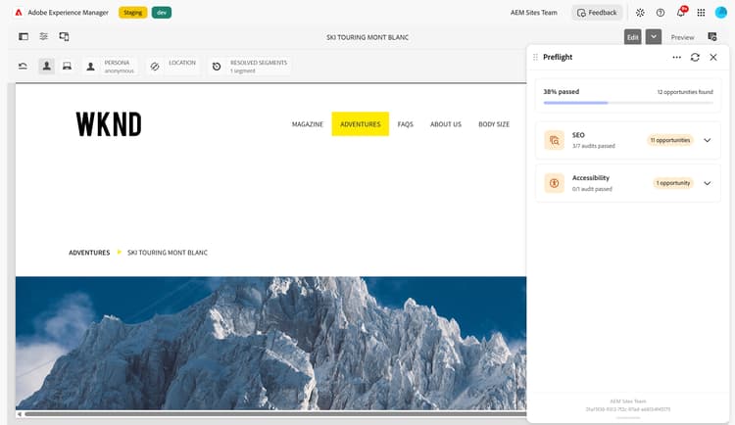
Task: Open the apps grid switcher
Action: pos(701,13)
